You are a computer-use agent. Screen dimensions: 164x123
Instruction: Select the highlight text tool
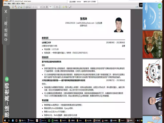pyautogui.click(x=66, y=7)
